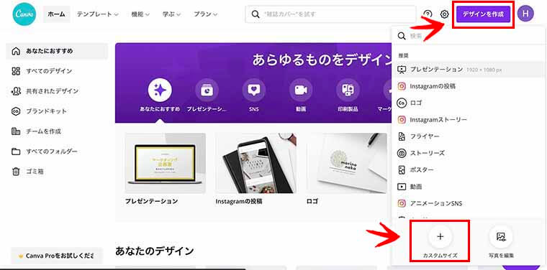The image size is (547, 270).
Task: Click the crown icon beside Canva Pro
Action: tap(21, 256)
